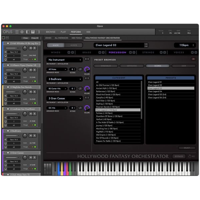Toggle the virtual keyboard piano icon
This screenshot has height=200, width=200.
pos(33,32)
